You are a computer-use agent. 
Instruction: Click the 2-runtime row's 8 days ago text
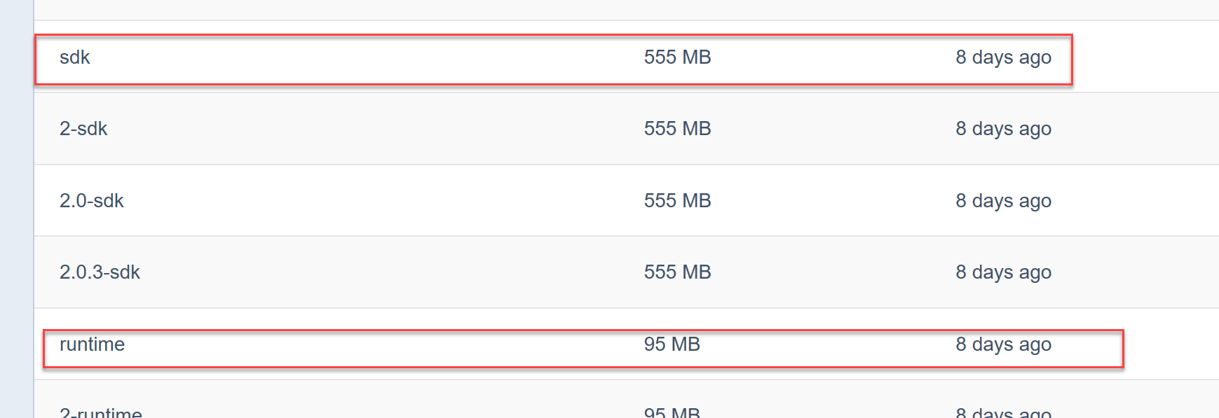1003,412
